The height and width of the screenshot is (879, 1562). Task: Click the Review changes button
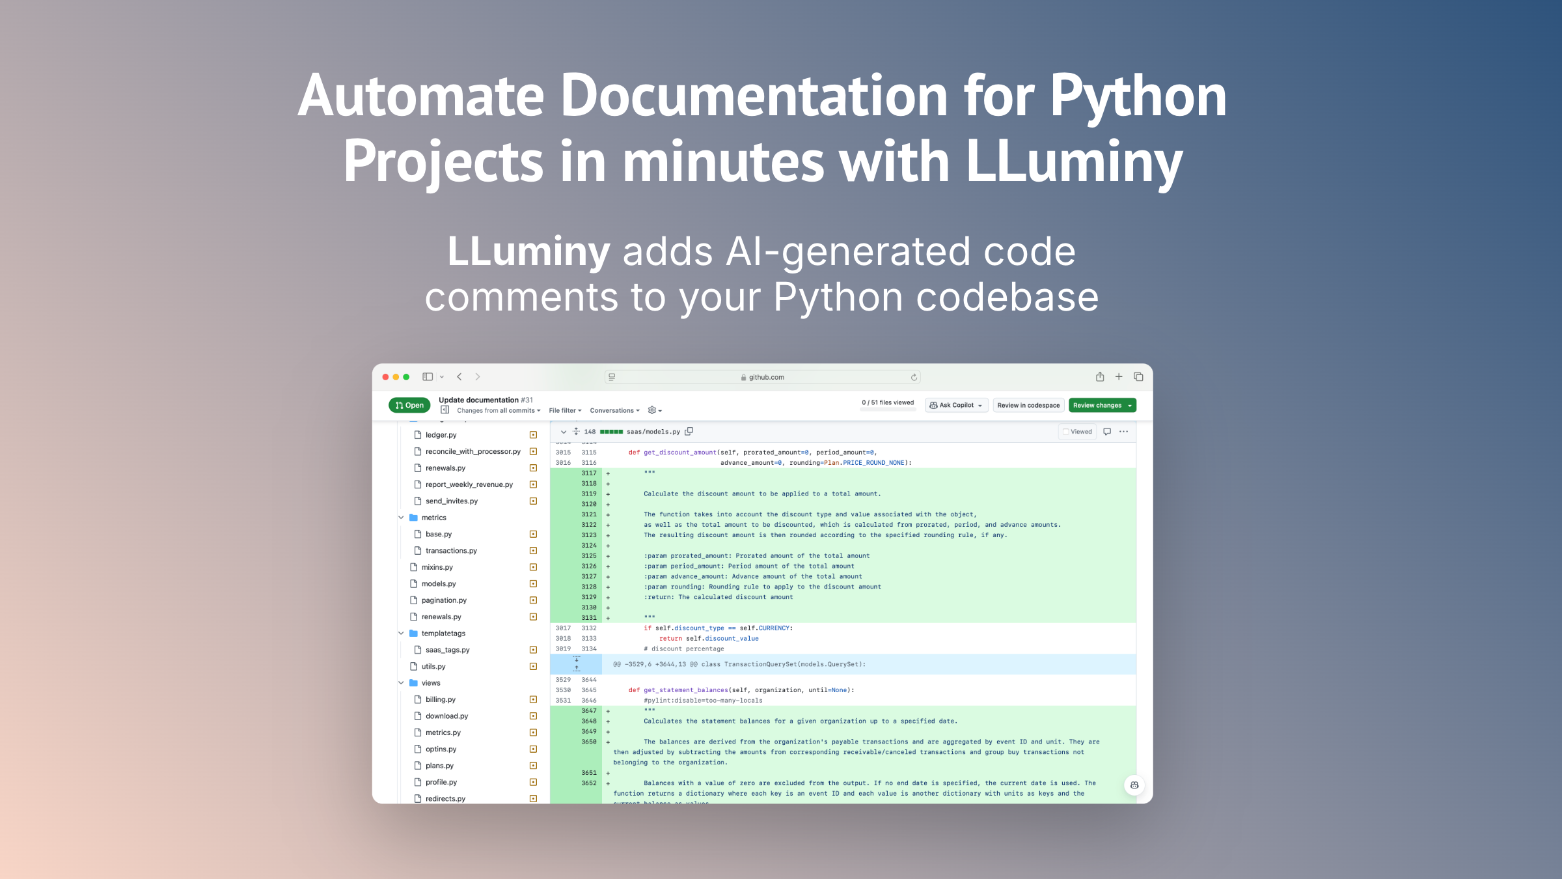(x=1103, y=405)
